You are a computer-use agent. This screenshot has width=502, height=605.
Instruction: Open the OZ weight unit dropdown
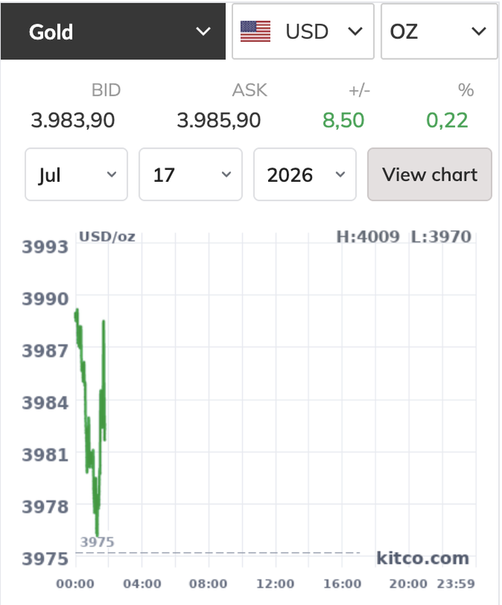coord(439,31)
